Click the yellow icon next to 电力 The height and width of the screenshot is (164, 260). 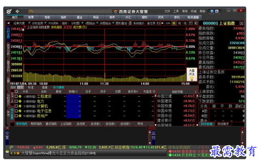coord(20,101)
